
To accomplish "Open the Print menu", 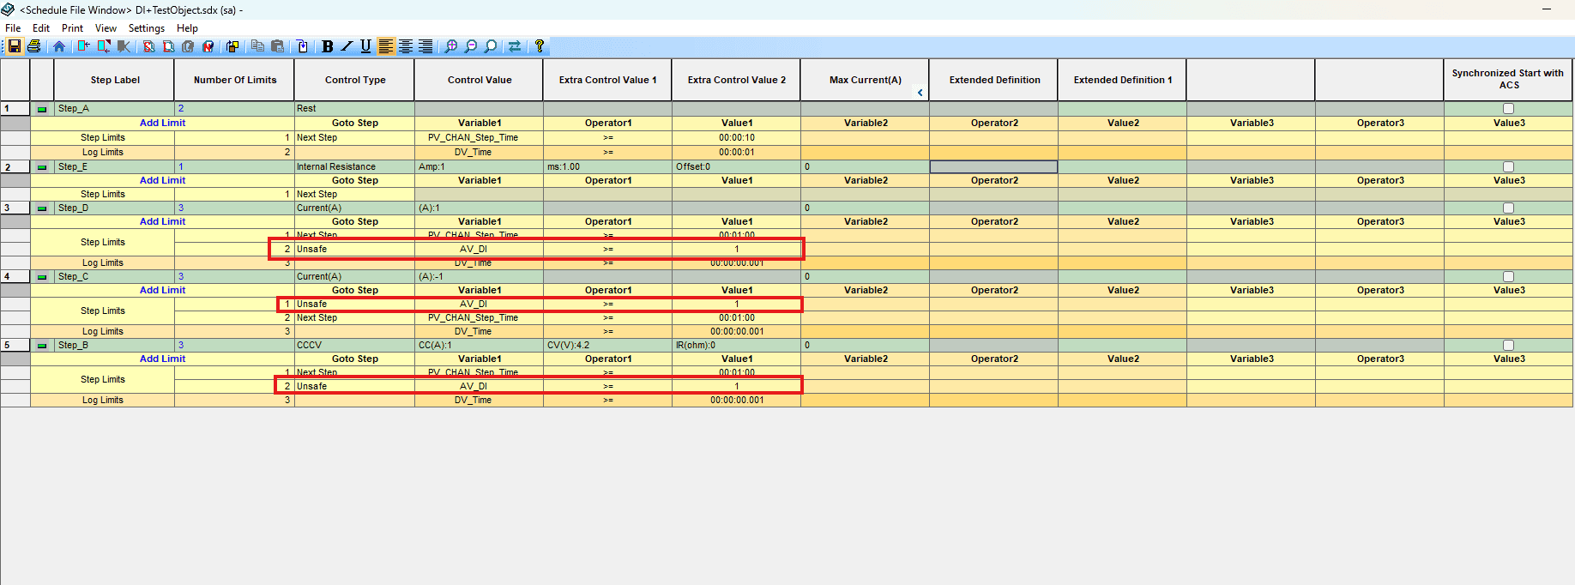I will pos(73,28).
